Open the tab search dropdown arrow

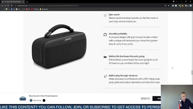(177, 2)
